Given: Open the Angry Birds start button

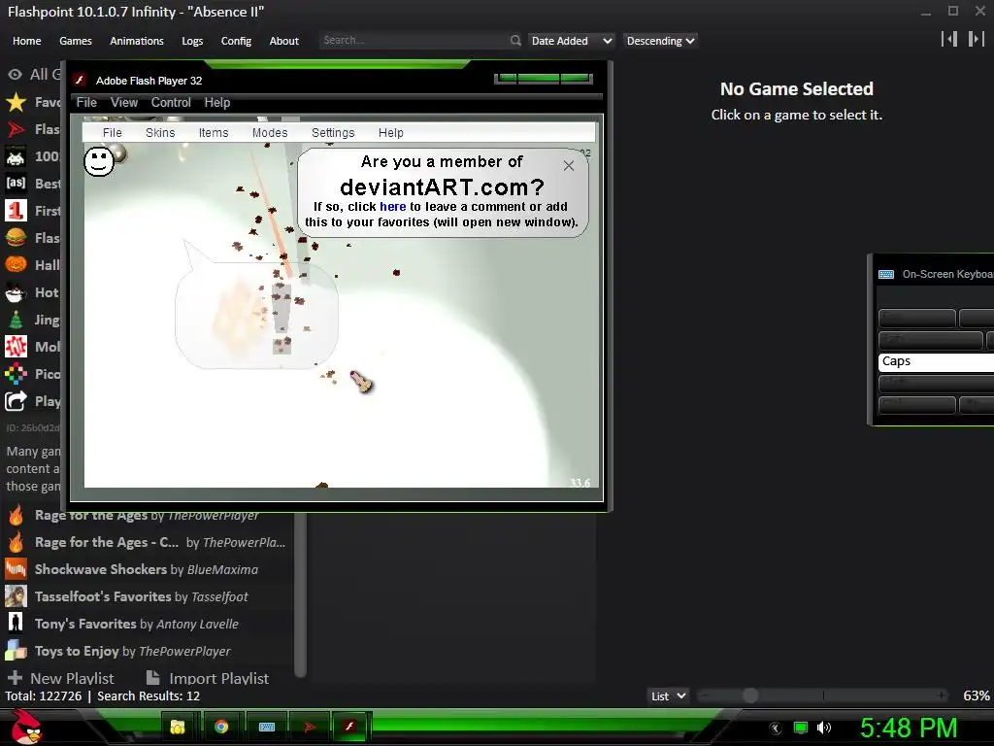Looking at the screenshot, I should click(x=26, y=727).
